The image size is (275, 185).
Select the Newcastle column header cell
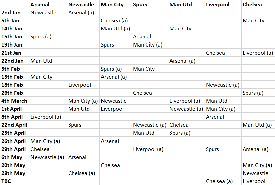click(x=83, y=4)
